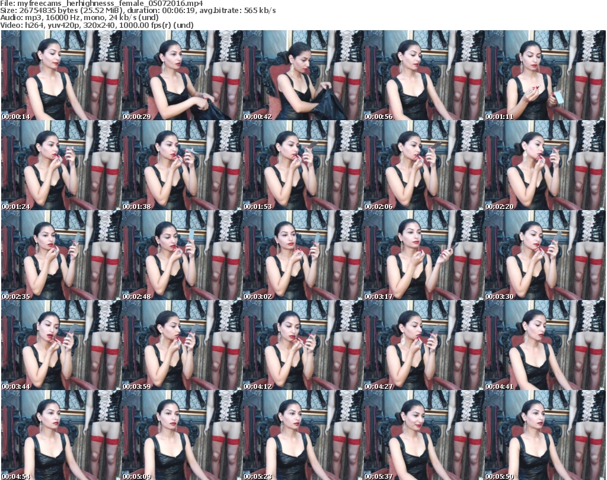Image resolution: width=607 pixels, height=480 pixels.
Task: Open the frame at 00:01:24
Action: pos(62,165)
